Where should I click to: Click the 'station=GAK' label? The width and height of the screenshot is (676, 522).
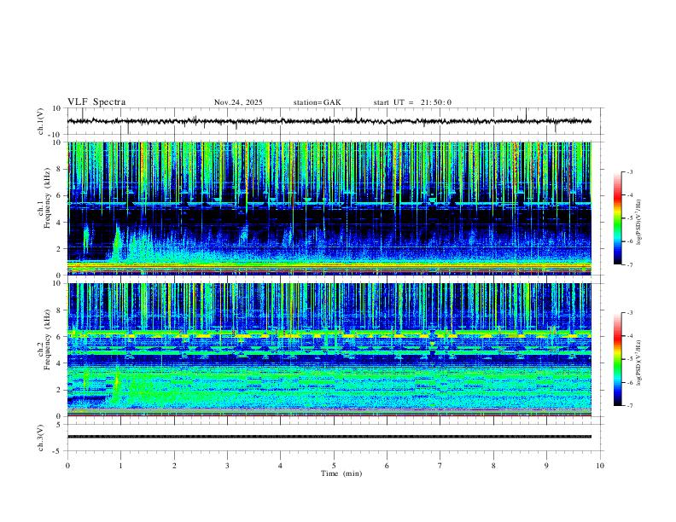point(317,102)
